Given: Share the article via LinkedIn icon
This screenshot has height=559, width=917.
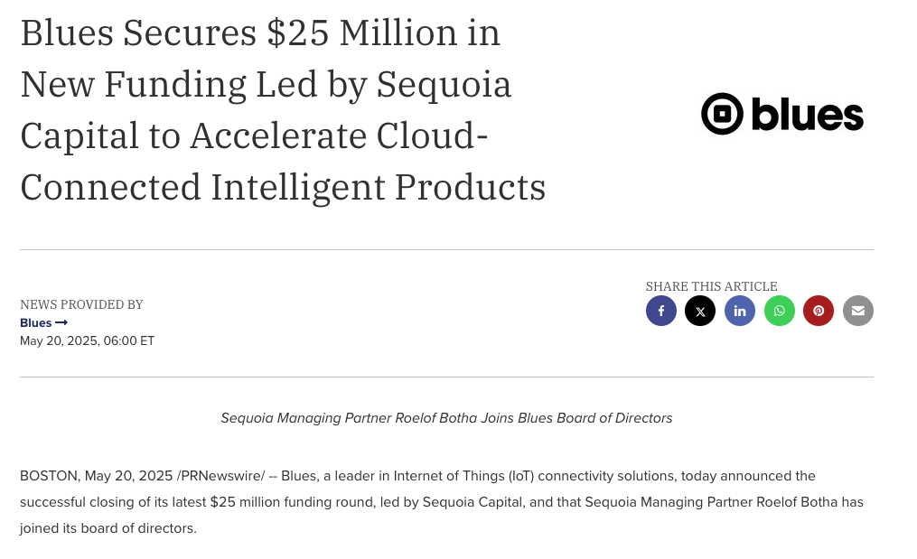Looking at the screenshot, I should [740, 311].
